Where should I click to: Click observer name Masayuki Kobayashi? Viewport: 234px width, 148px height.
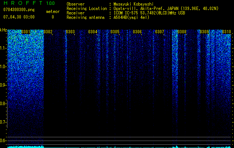133,4
